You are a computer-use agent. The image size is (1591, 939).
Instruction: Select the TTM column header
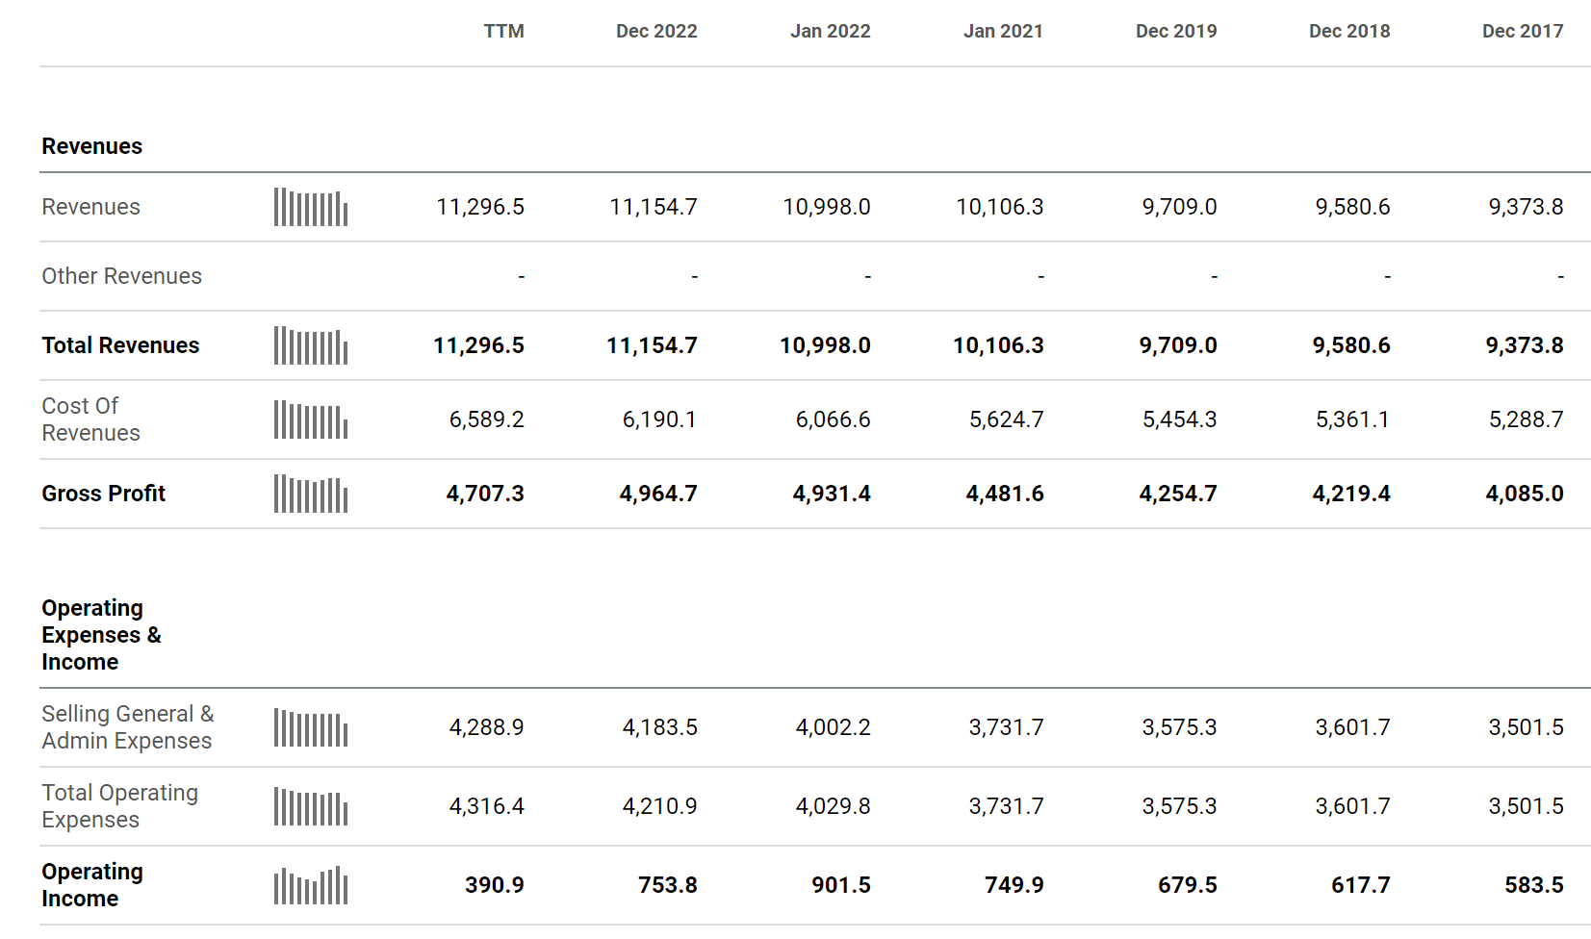(503, 32)
